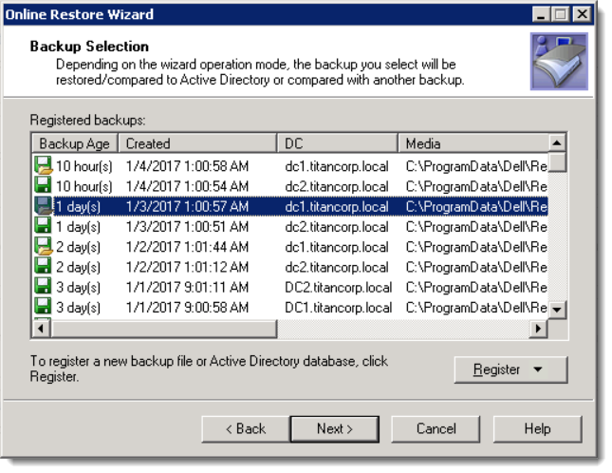Open Help for the wizard
This screenshot has width=612, height=473.
pos(537,428)
